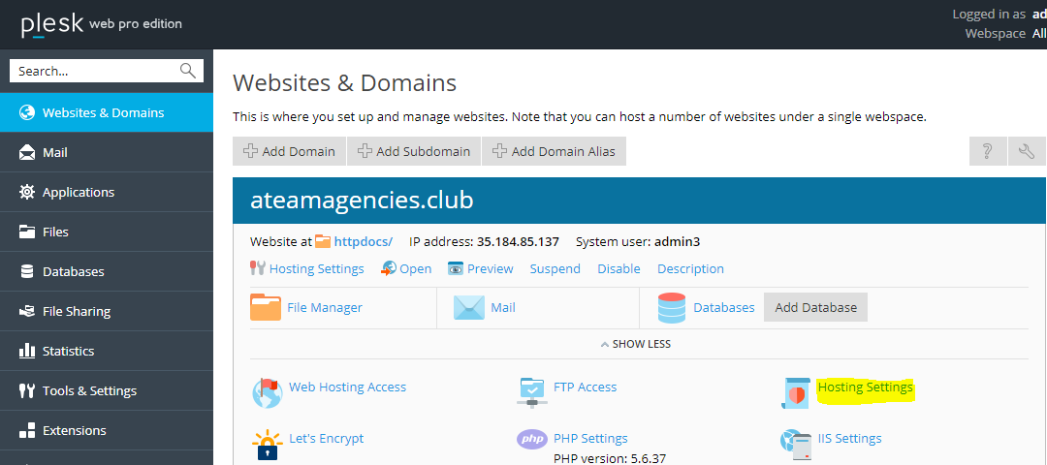Click the Add Domain button
This screenshot has height=465, width=1047.
(289, 151)
